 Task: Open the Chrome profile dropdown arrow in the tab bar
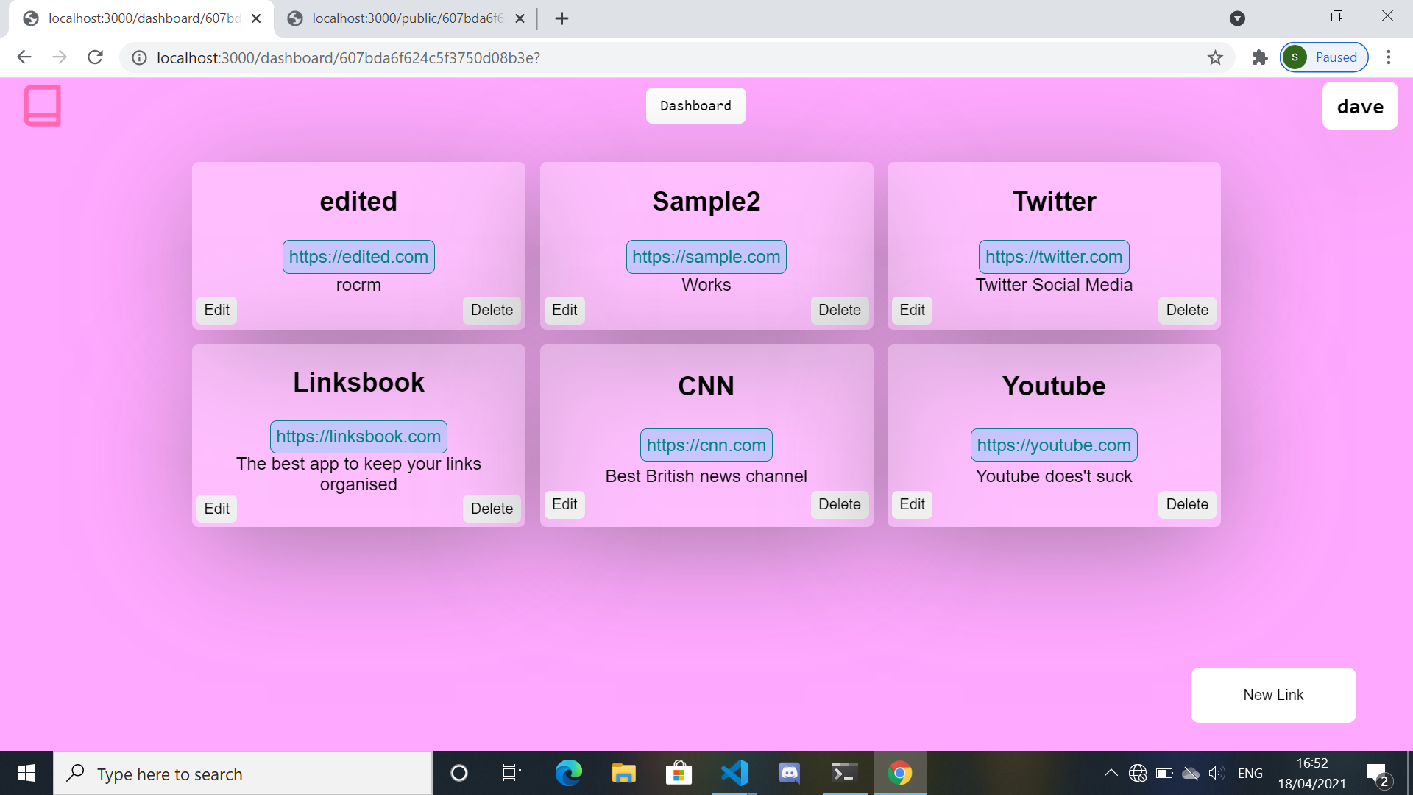coord(1238,18)
